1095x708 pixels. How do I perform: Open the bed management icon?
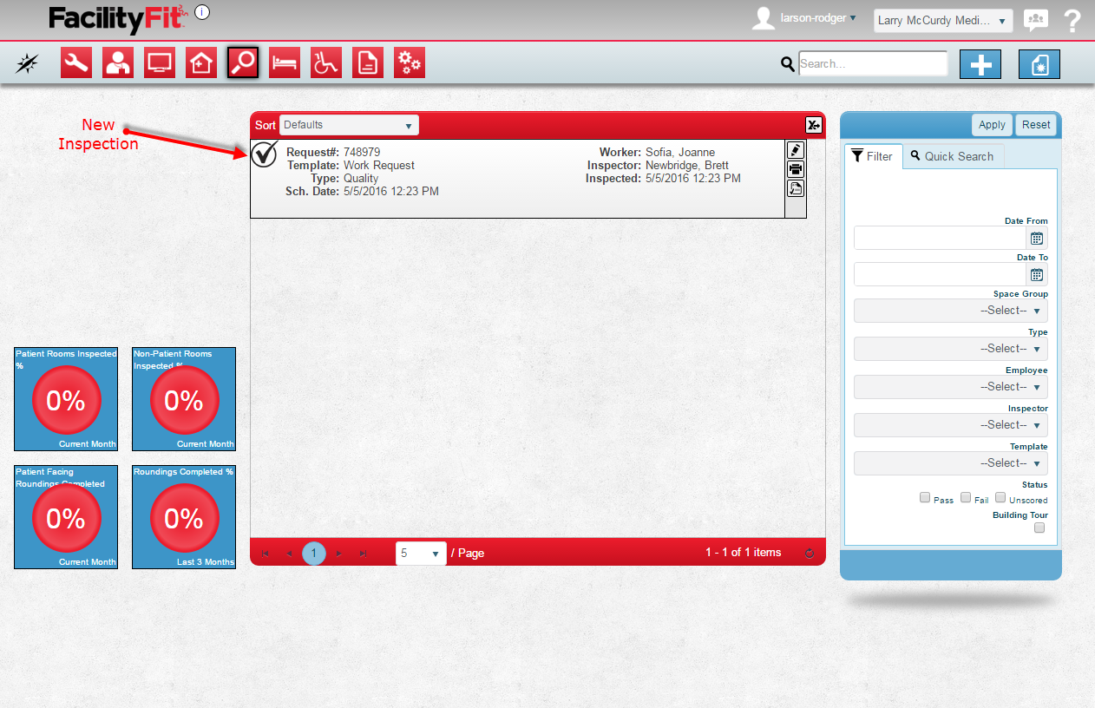[x=285, y=63]
